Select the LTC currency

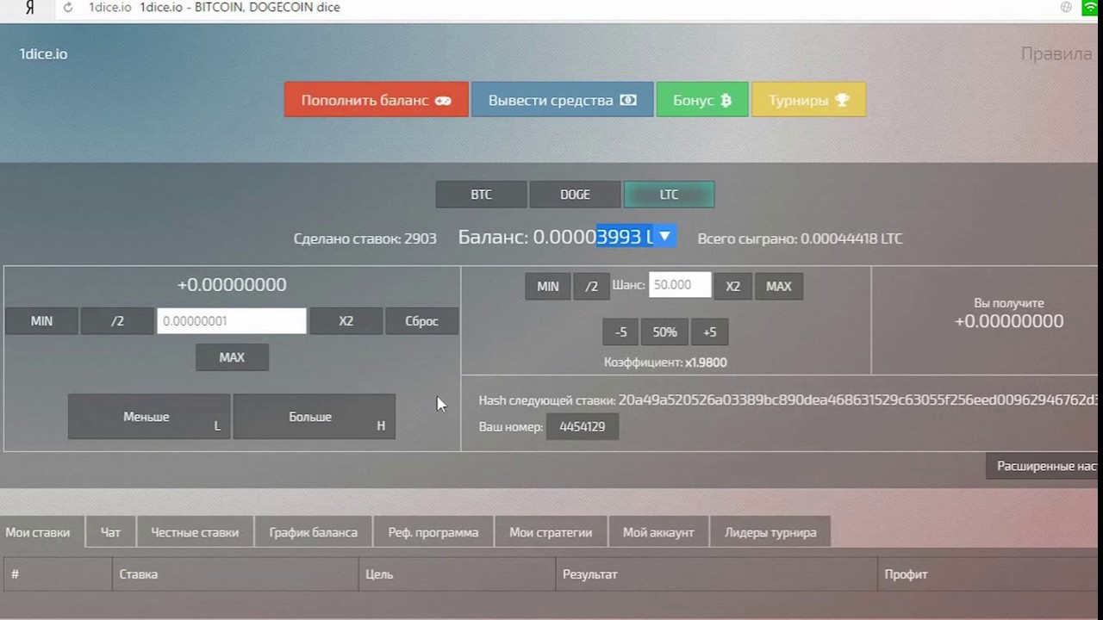pyautogui.click(x=669, y=195)
